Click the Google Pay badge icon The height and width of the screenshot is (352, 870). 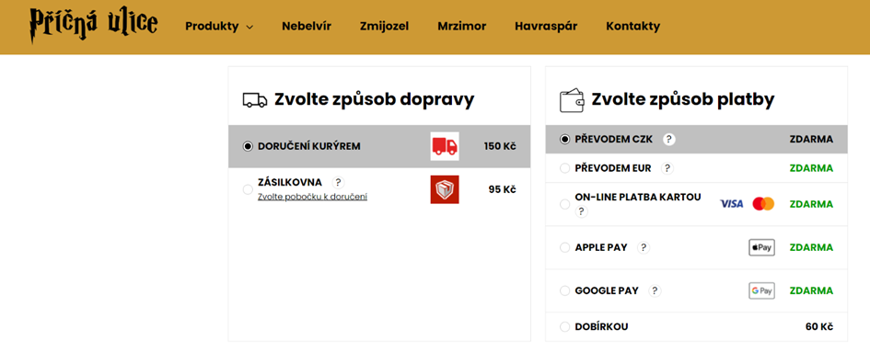[761, 291]
